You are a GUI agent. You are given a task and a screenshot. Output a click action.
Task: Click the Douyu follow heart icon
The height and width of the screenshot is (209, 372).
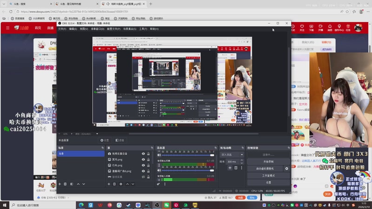point(302,28)
